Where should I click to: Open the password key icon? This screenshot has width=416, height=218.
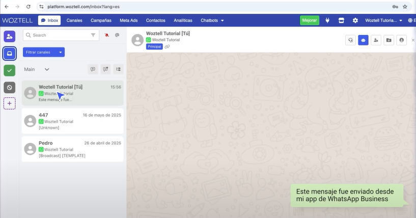pos(395,7)
